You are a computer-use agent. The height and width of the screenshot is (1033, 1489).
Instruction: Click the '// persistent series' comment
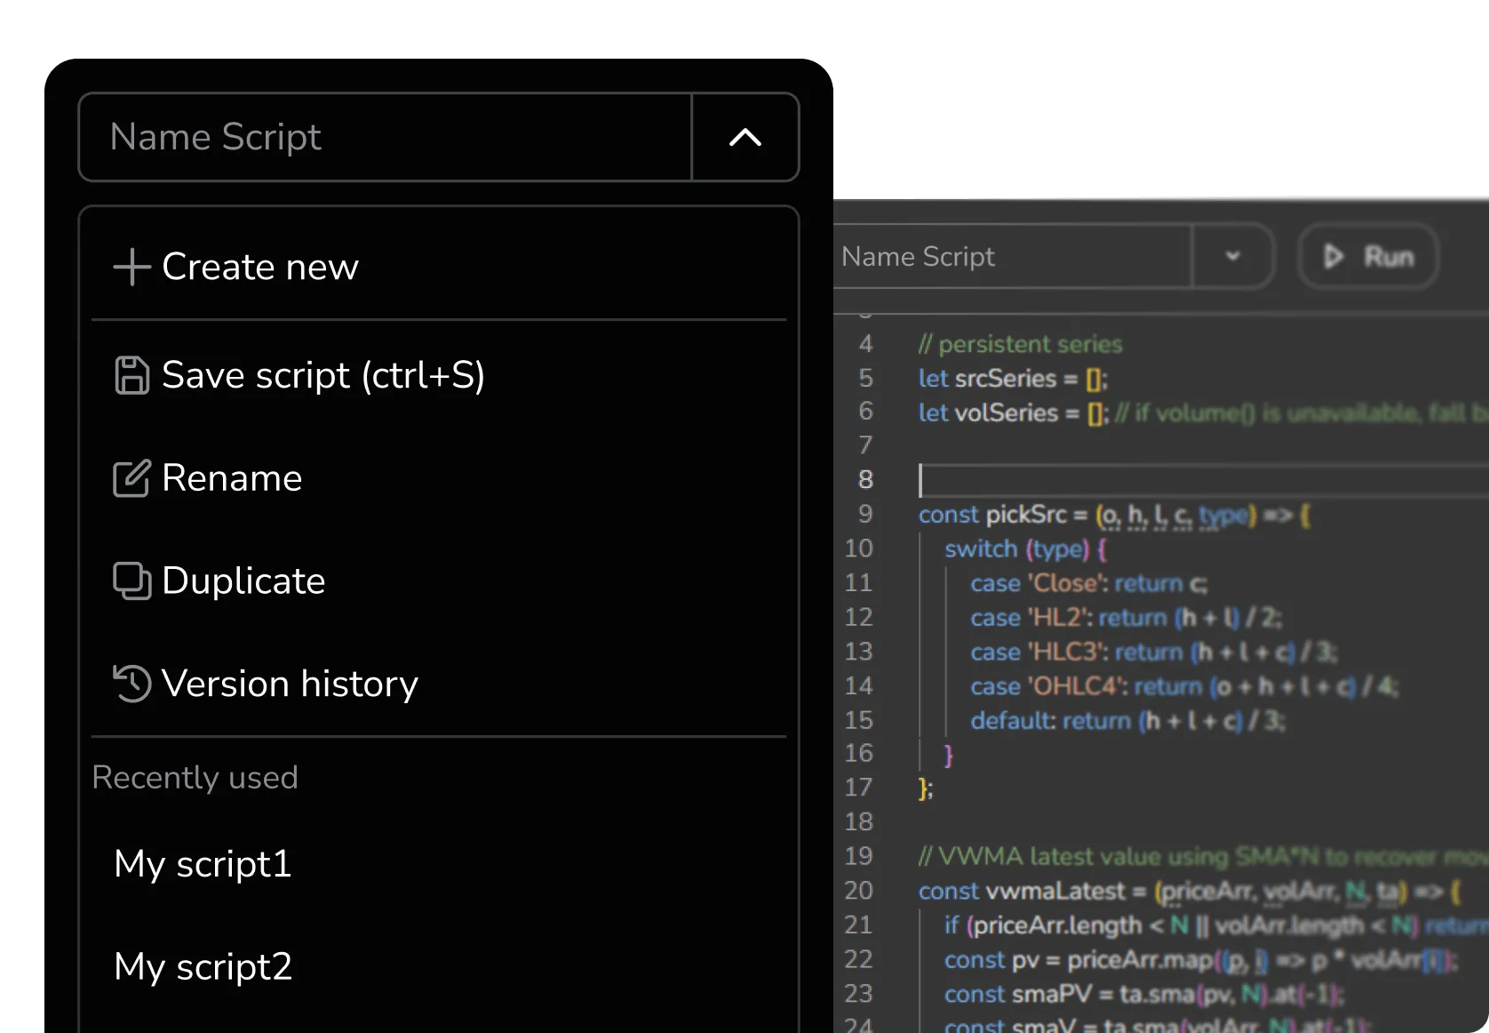click(1020, 344)
